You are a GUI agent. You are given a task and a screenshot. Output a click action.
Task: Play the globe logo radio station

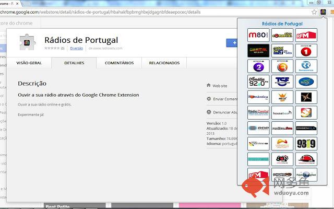(x=306, y=175)
